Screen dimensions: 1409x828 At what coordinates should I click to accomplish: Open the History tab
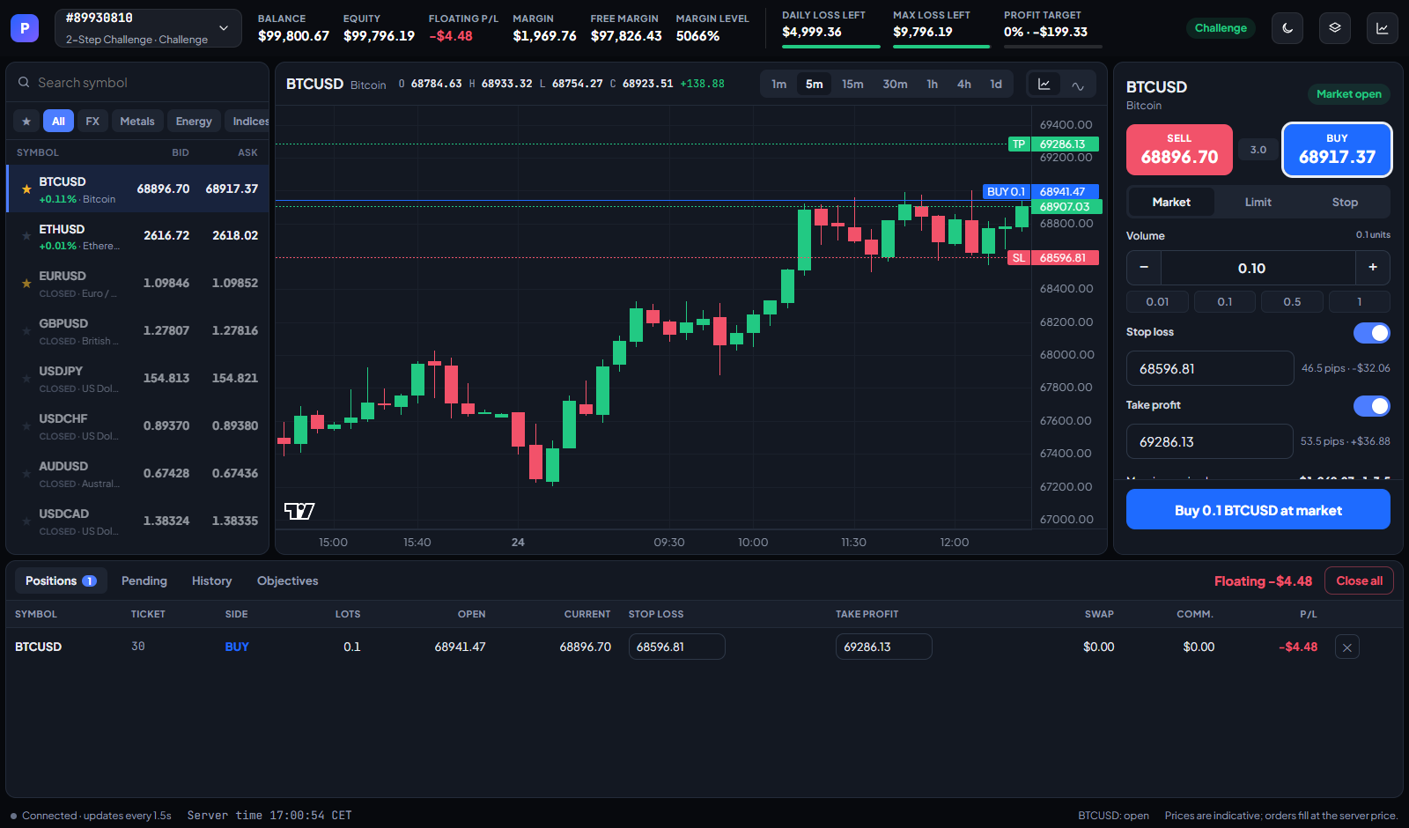click(212, 581)
